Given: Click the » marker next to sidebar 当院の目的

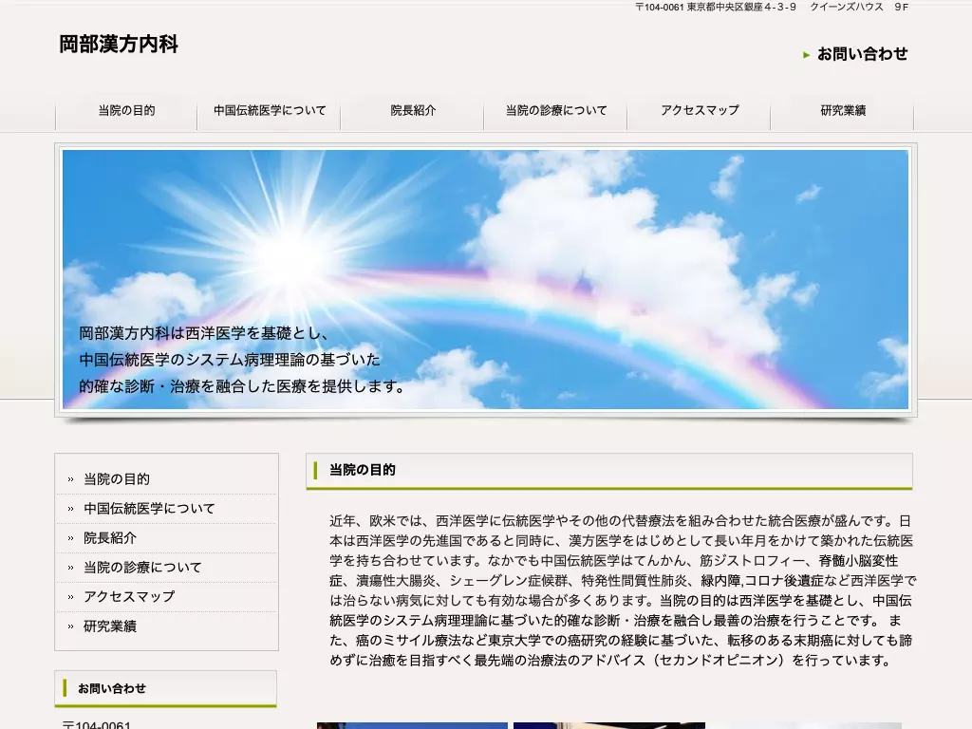Looking at the screenshot, I should click(70, 479).
